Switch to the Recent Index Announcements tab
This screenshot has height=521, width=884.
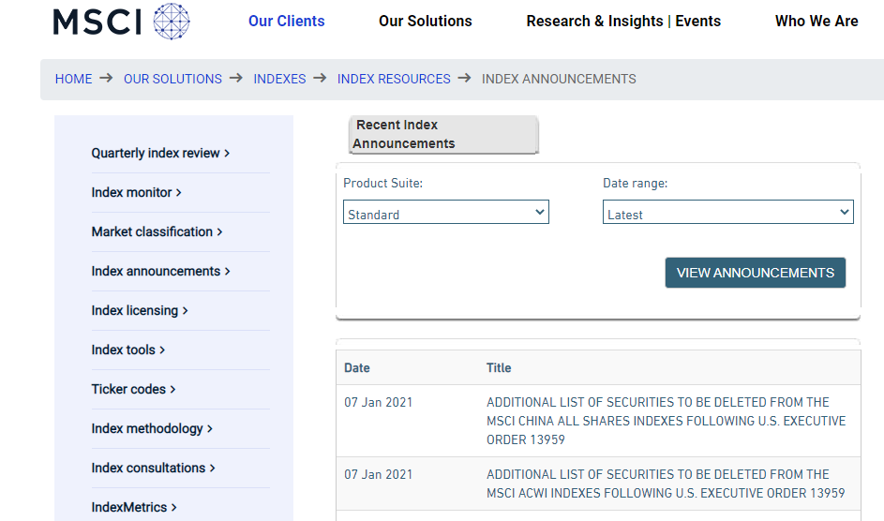(442, 134)
